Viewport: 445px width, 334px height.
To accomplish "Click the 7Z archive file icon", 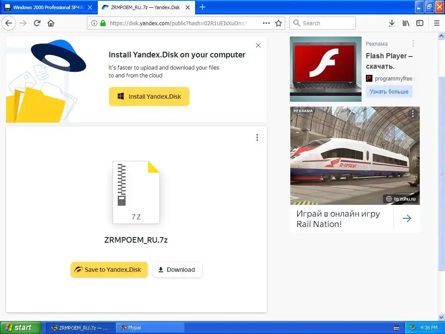I will coord(136,192).
